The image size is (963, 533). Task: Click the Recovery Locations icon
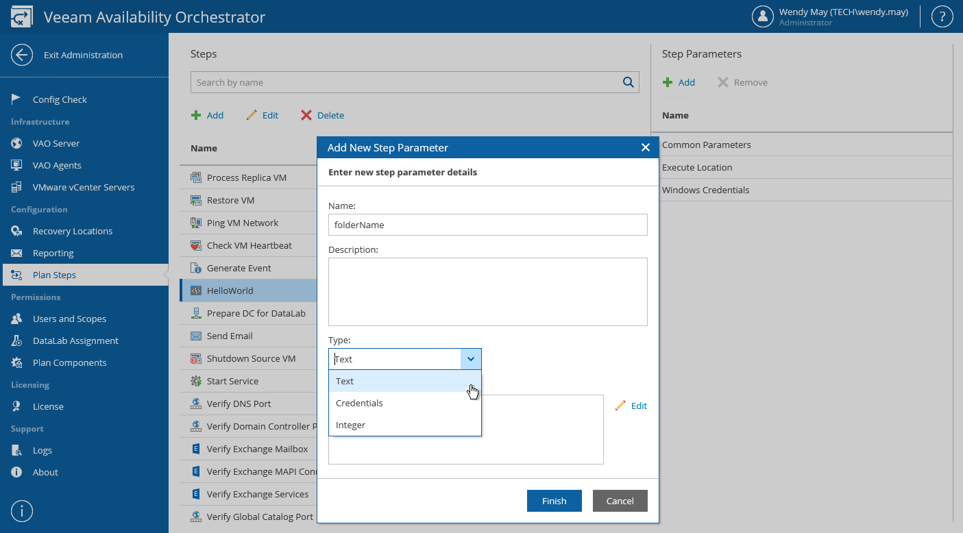click(x=16, y=231)
